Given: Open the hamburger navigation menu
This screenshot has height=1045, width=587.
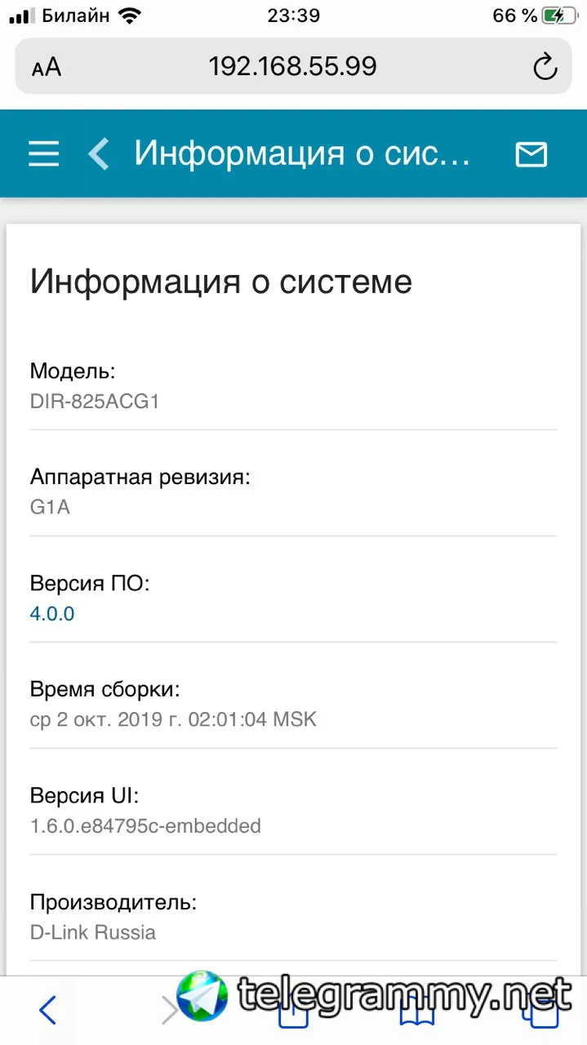Looking at the screenshot, I should click(43, 153).
